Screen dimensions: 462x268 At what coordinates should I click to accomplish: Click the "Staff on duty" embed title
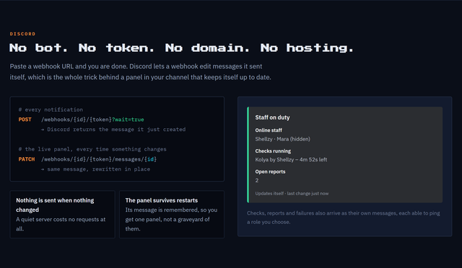point(272,117)
